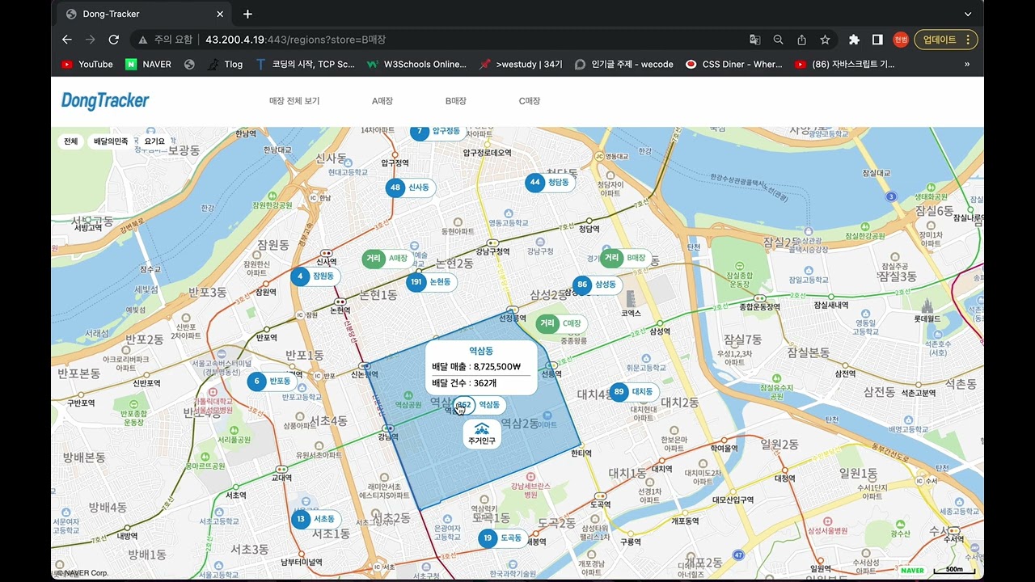The height and width of the screenshot is (582, 1035).
Task: Open the A매장 store menu item
Action: pos(382,101)
